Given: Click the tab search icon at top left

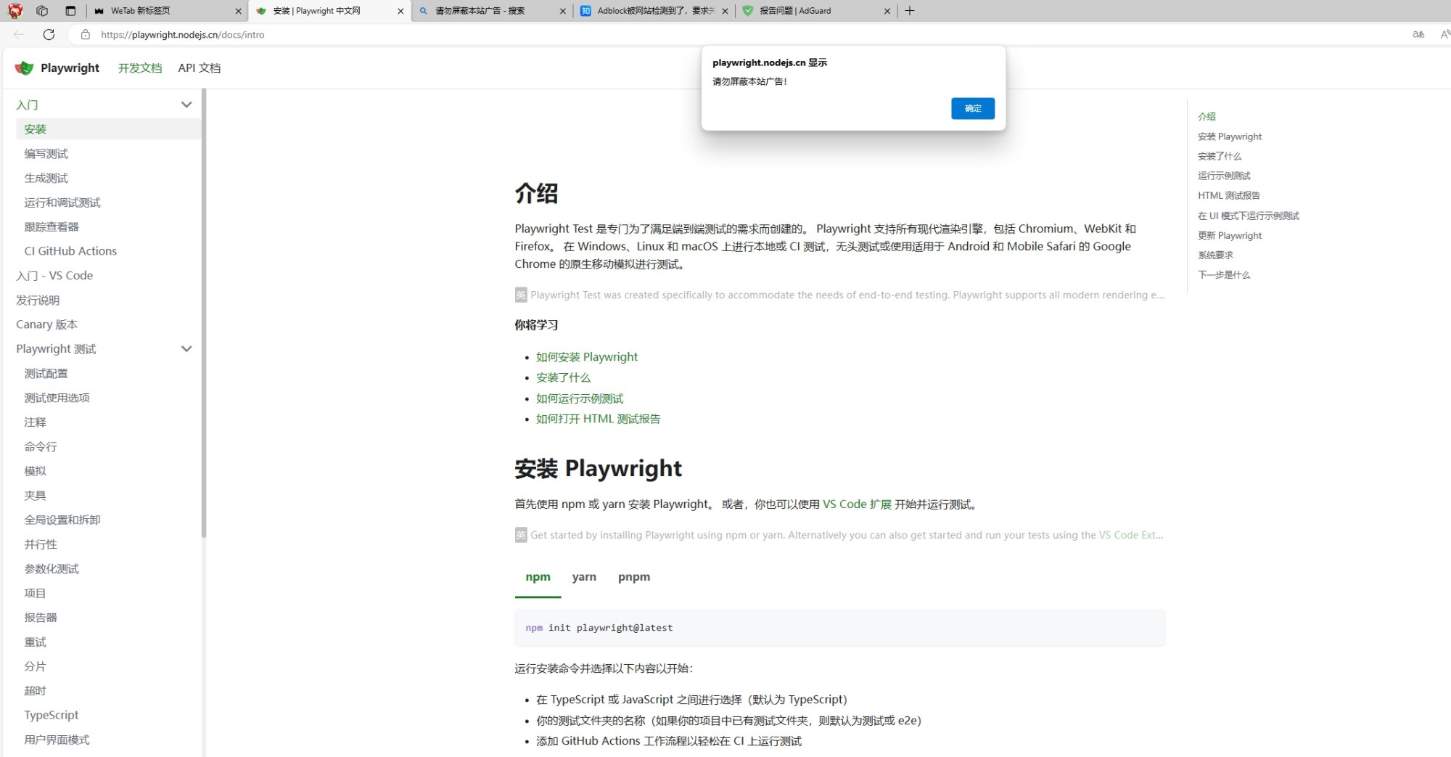Looking at the screenshot, I should (x=43, y=11).
